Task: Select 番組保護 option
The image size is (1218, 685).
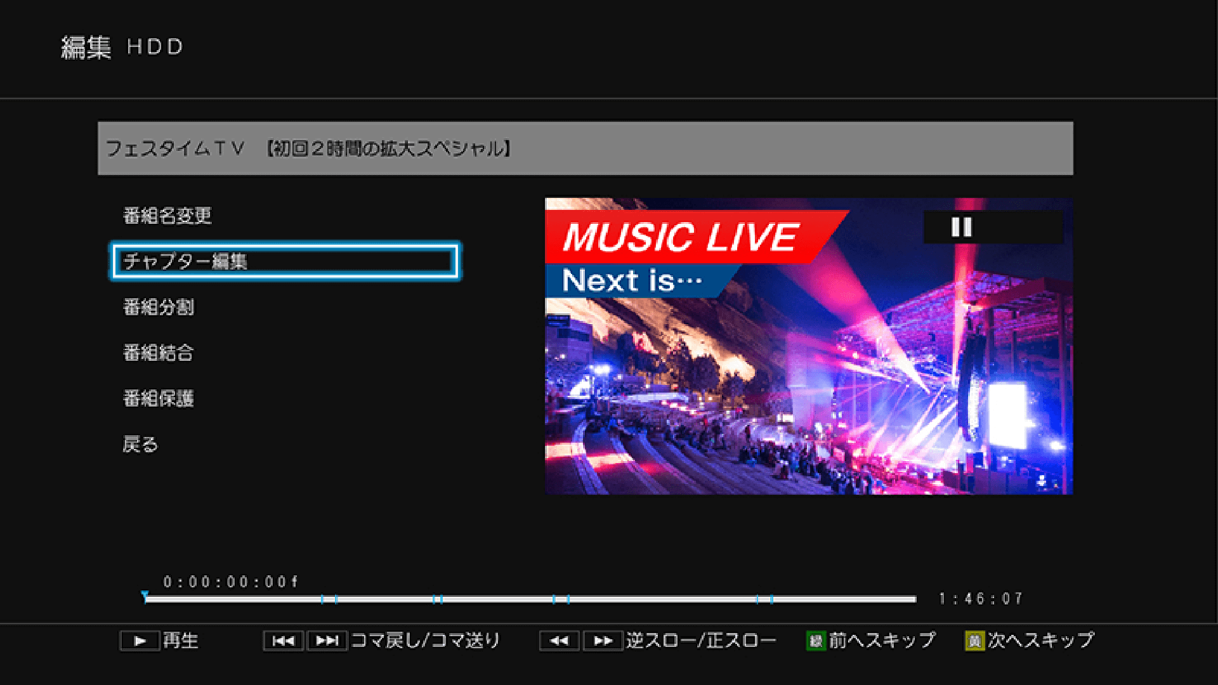Action: coord(159,398)
